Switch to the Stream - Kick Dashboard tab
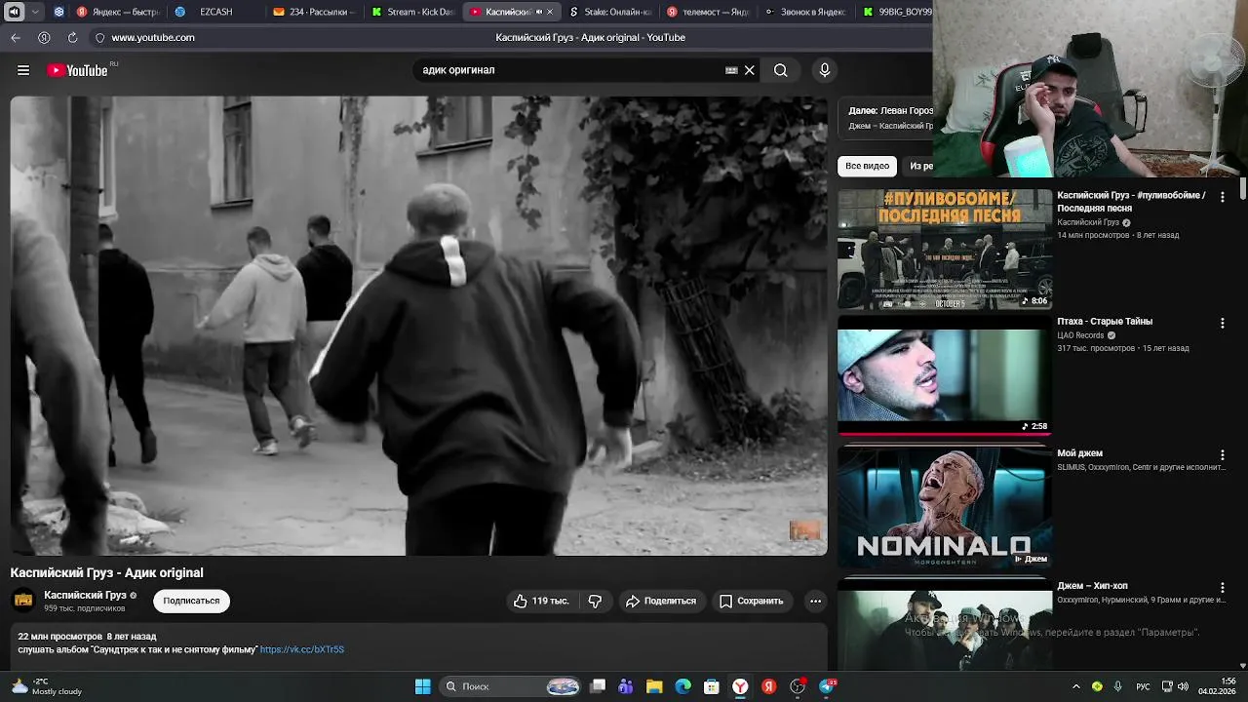 coord(412,12)
